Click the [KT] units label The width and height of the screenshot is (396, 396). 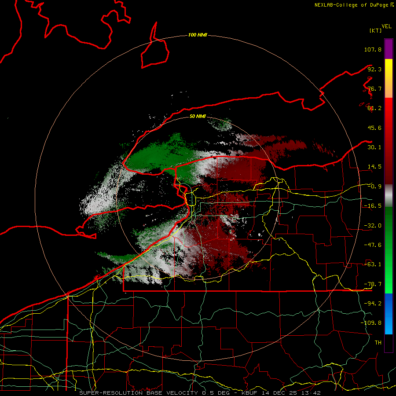pos(375,30)
